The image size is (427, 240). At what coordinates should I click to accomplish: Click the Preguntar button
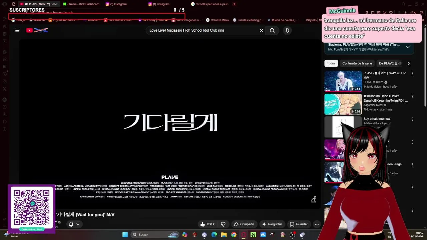click(272, 224)
